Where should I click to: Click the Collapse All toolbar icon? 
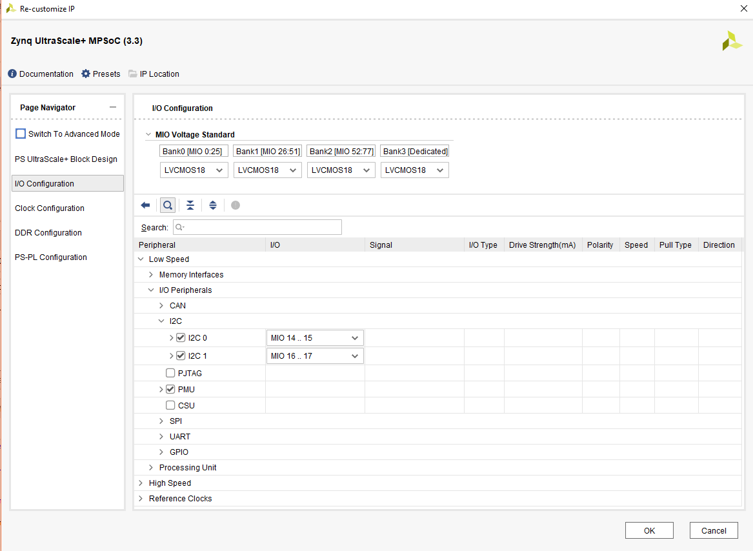click(x=190, y=205)
